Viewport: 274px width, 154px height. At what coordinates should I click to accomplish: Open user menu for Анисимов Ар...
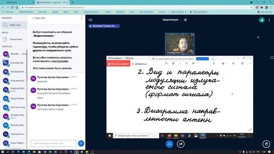(x=14, y=81)
